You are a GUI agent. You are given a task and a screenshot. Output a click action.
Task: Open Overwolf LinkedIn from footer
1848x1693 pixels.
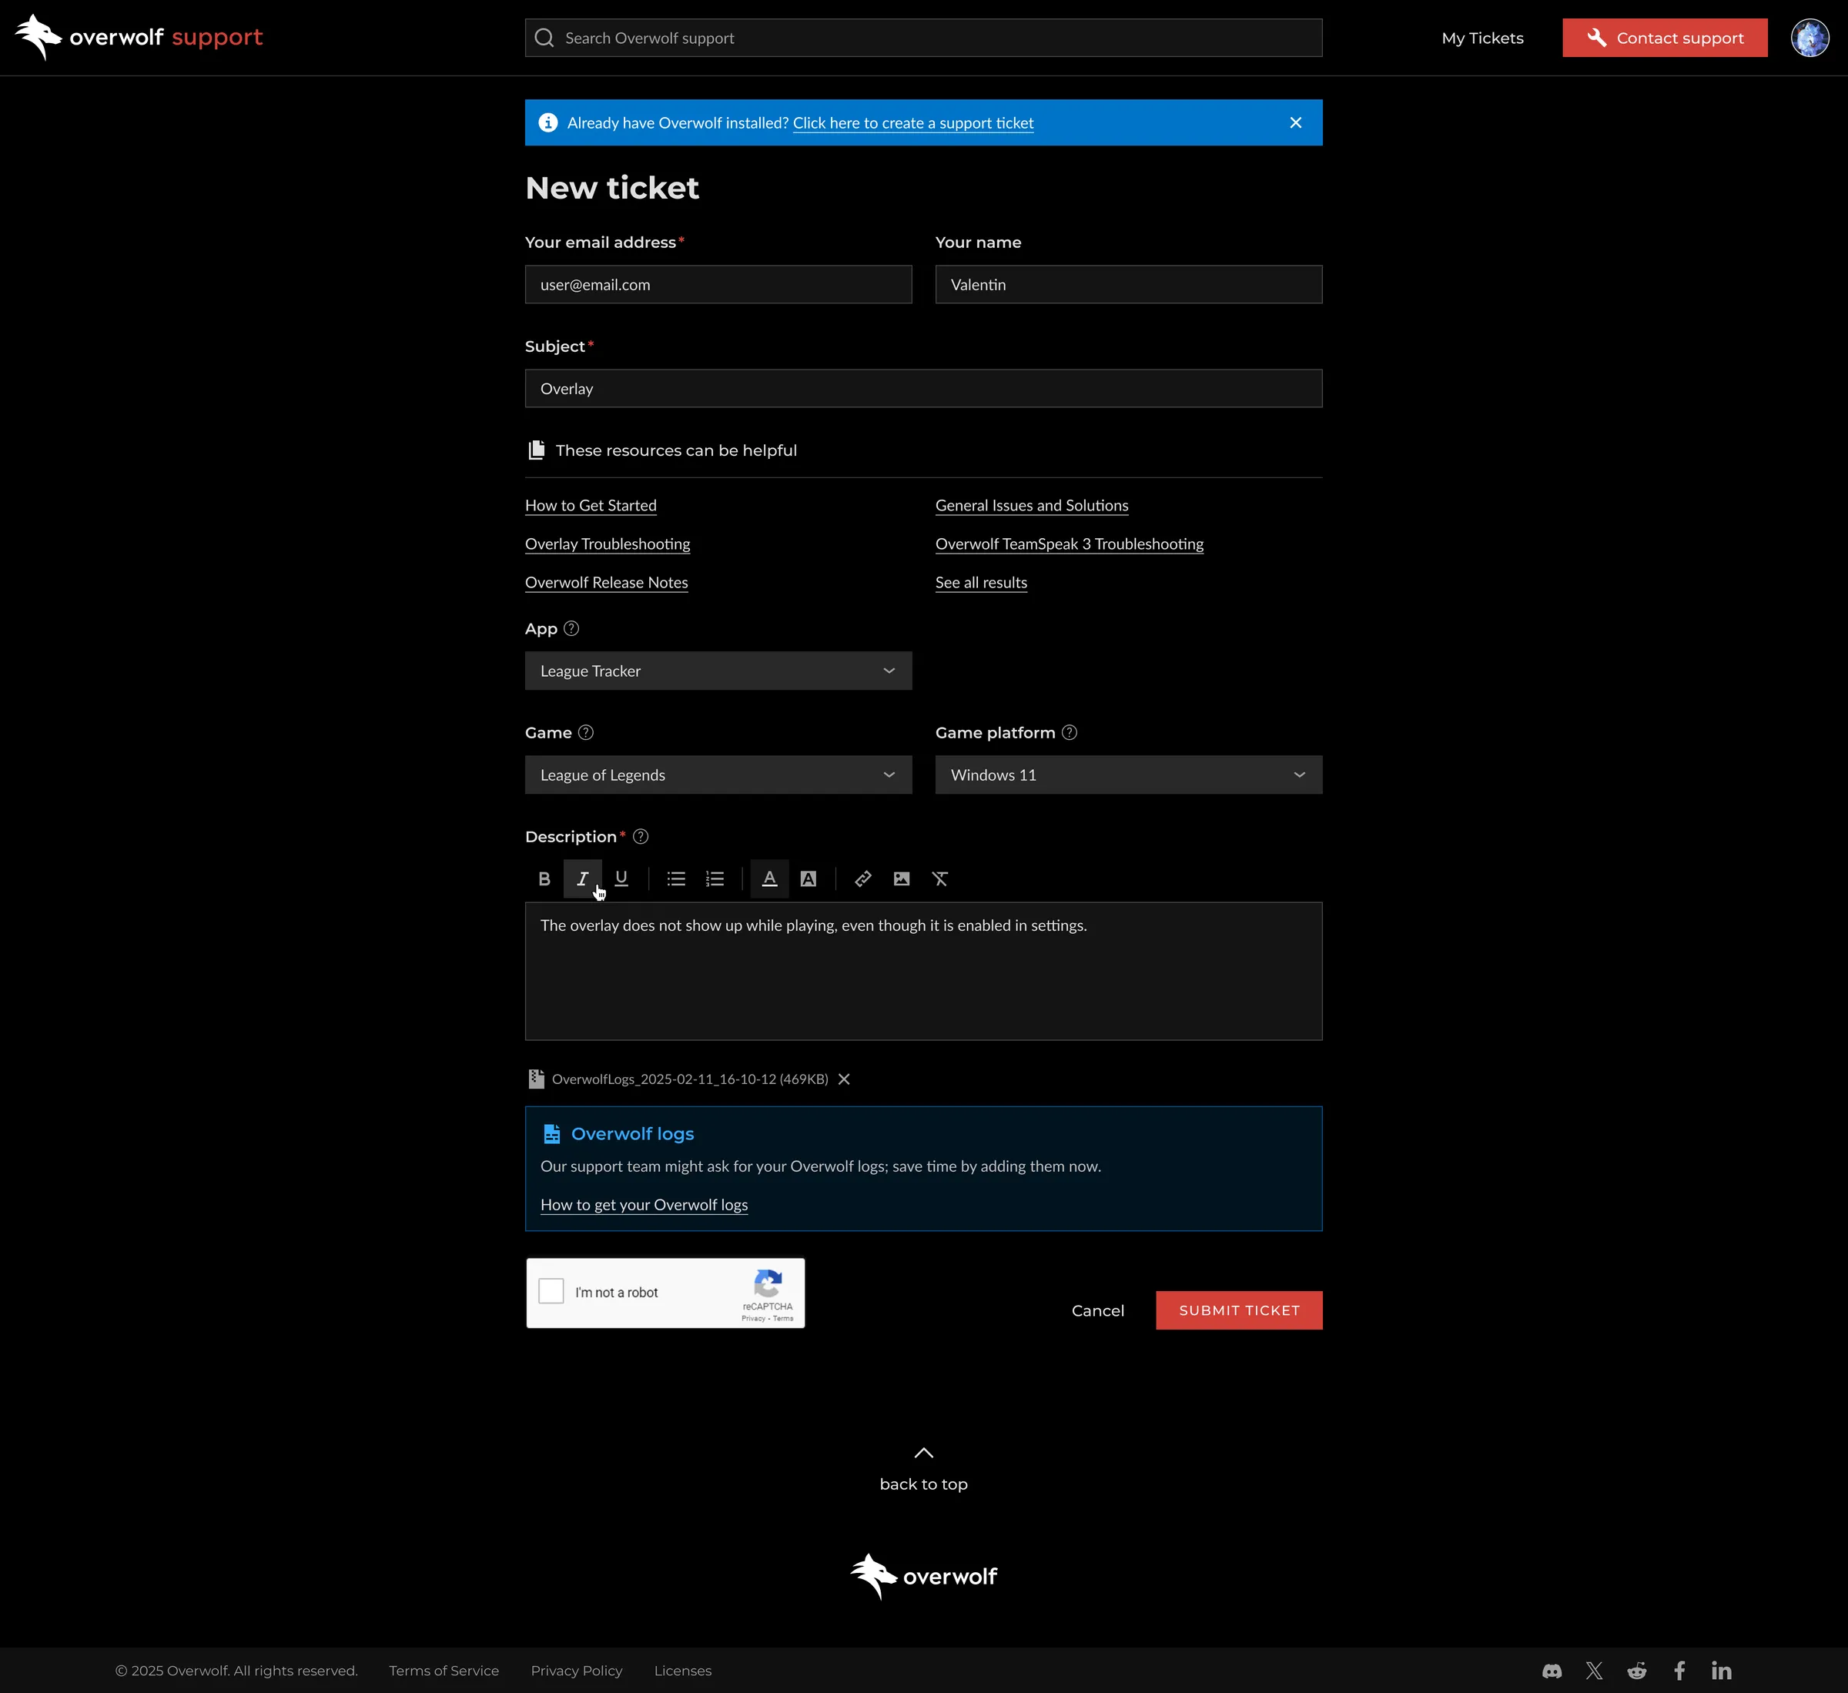pos(1722,1671)
